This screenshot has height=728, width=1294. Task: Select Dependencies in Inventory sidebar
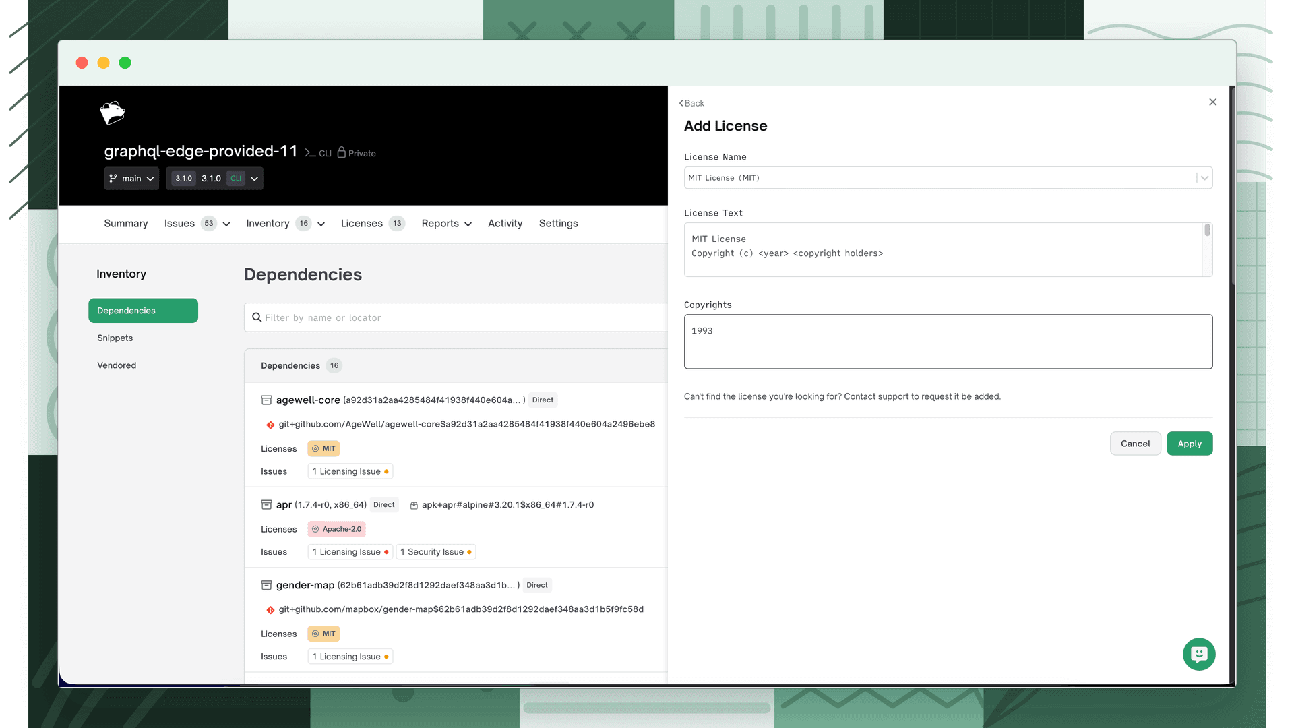tap(143, 311)
